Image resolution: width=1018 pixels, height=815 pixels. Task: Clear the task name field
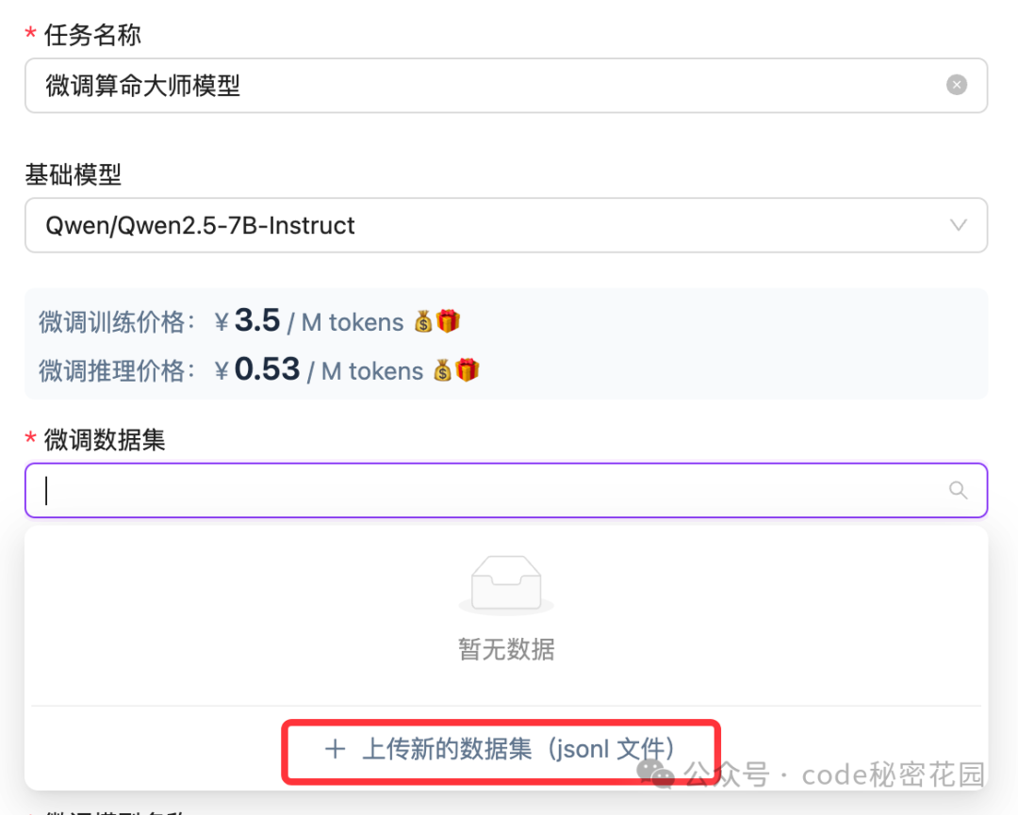[957, 85]
